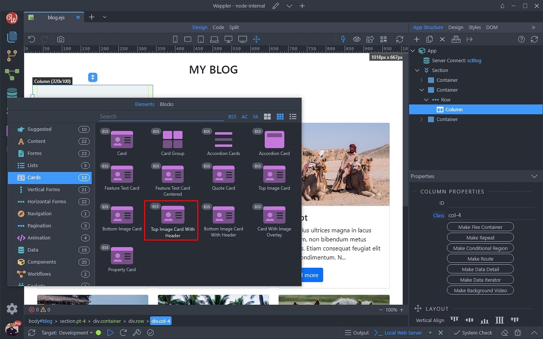Switch to the Blocks tab in the dialog

pos(166,104)
